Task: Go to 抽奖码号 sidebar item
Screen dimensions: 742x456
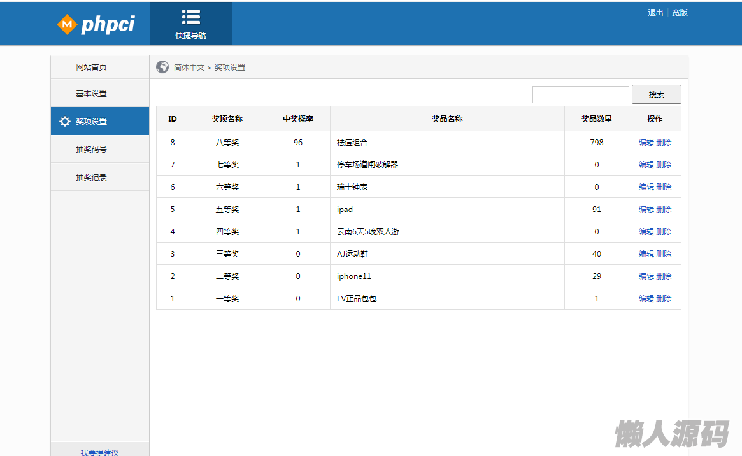Action: tap(91, 150)
